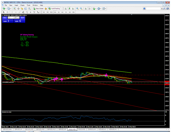The height and width of the screenshot is (132, 171).
Task: Expand the Periods dropdown arrow
Action: (x=101, y=8)
